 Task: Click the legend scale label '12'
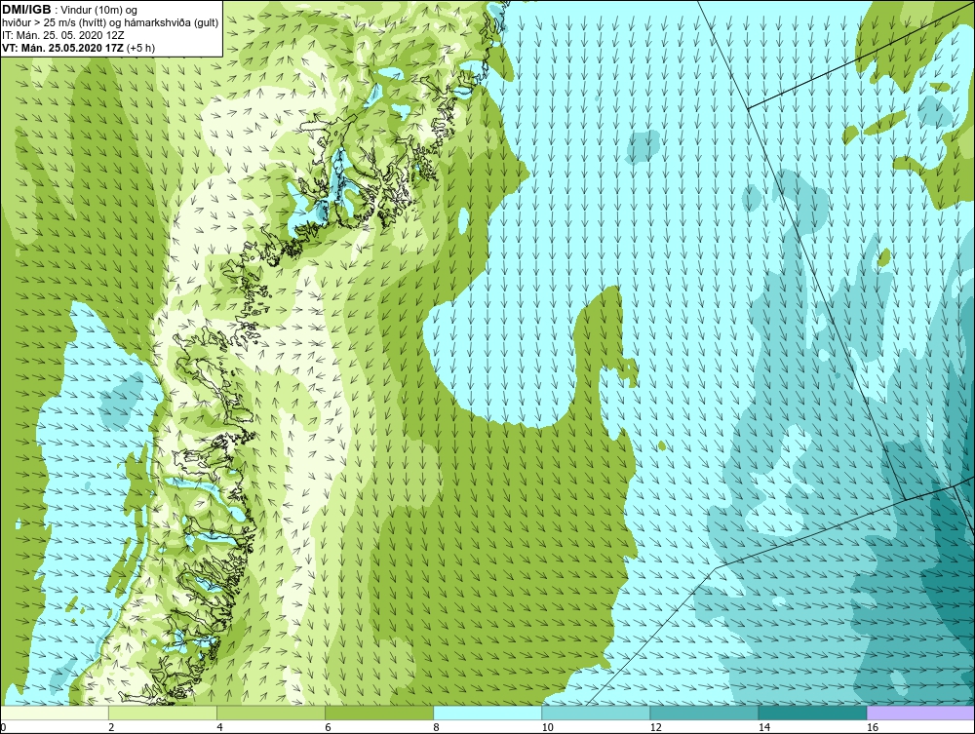pos(655,727)
